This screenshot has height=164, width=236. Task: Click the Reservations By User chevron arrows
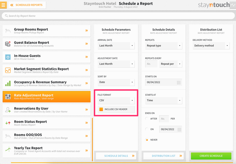point(86,110)
